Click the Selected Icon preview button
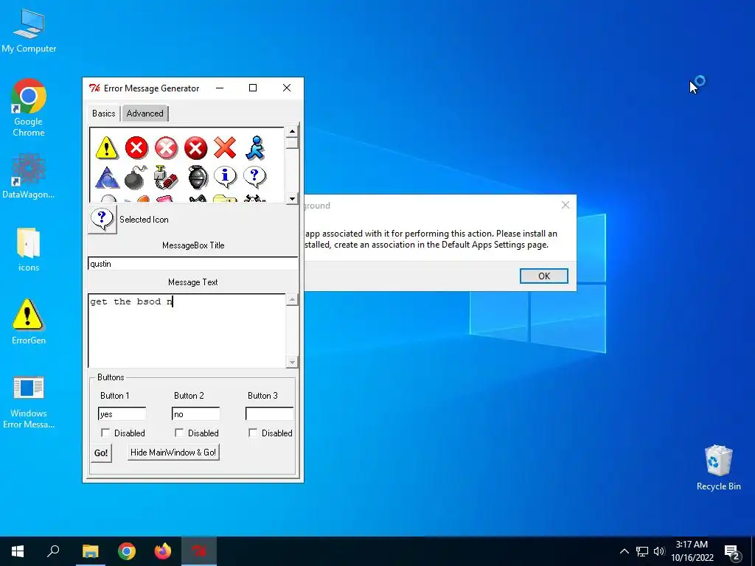Image resolution: width=755 pixels, height=566 pixels. tap(102, 220)
